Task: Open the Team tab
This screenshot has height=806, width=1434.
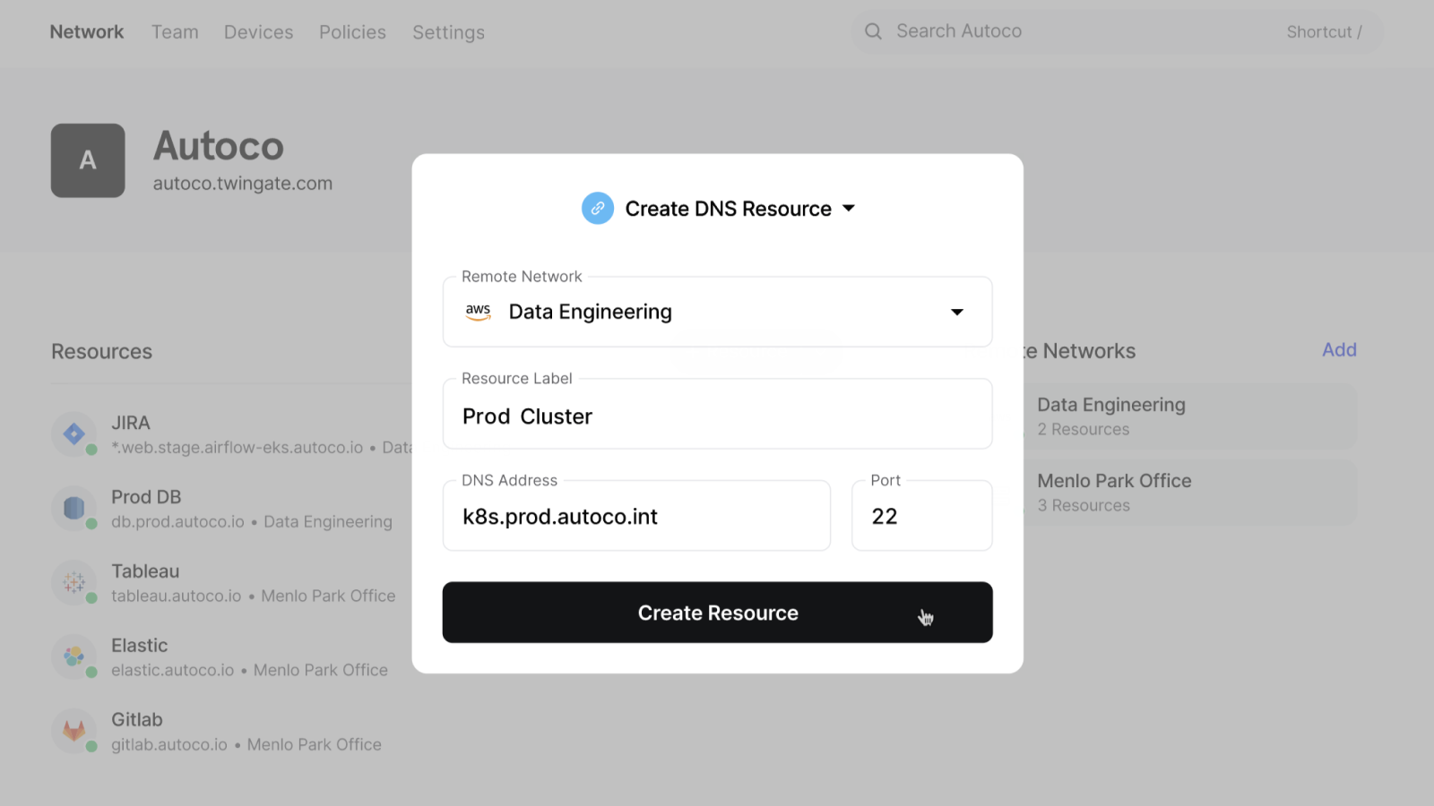Action: point(175,32)
